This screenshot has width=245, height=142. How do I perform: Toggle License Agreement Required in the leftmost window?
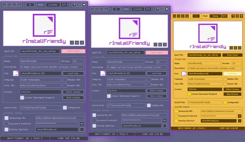(x=22, y=98)
